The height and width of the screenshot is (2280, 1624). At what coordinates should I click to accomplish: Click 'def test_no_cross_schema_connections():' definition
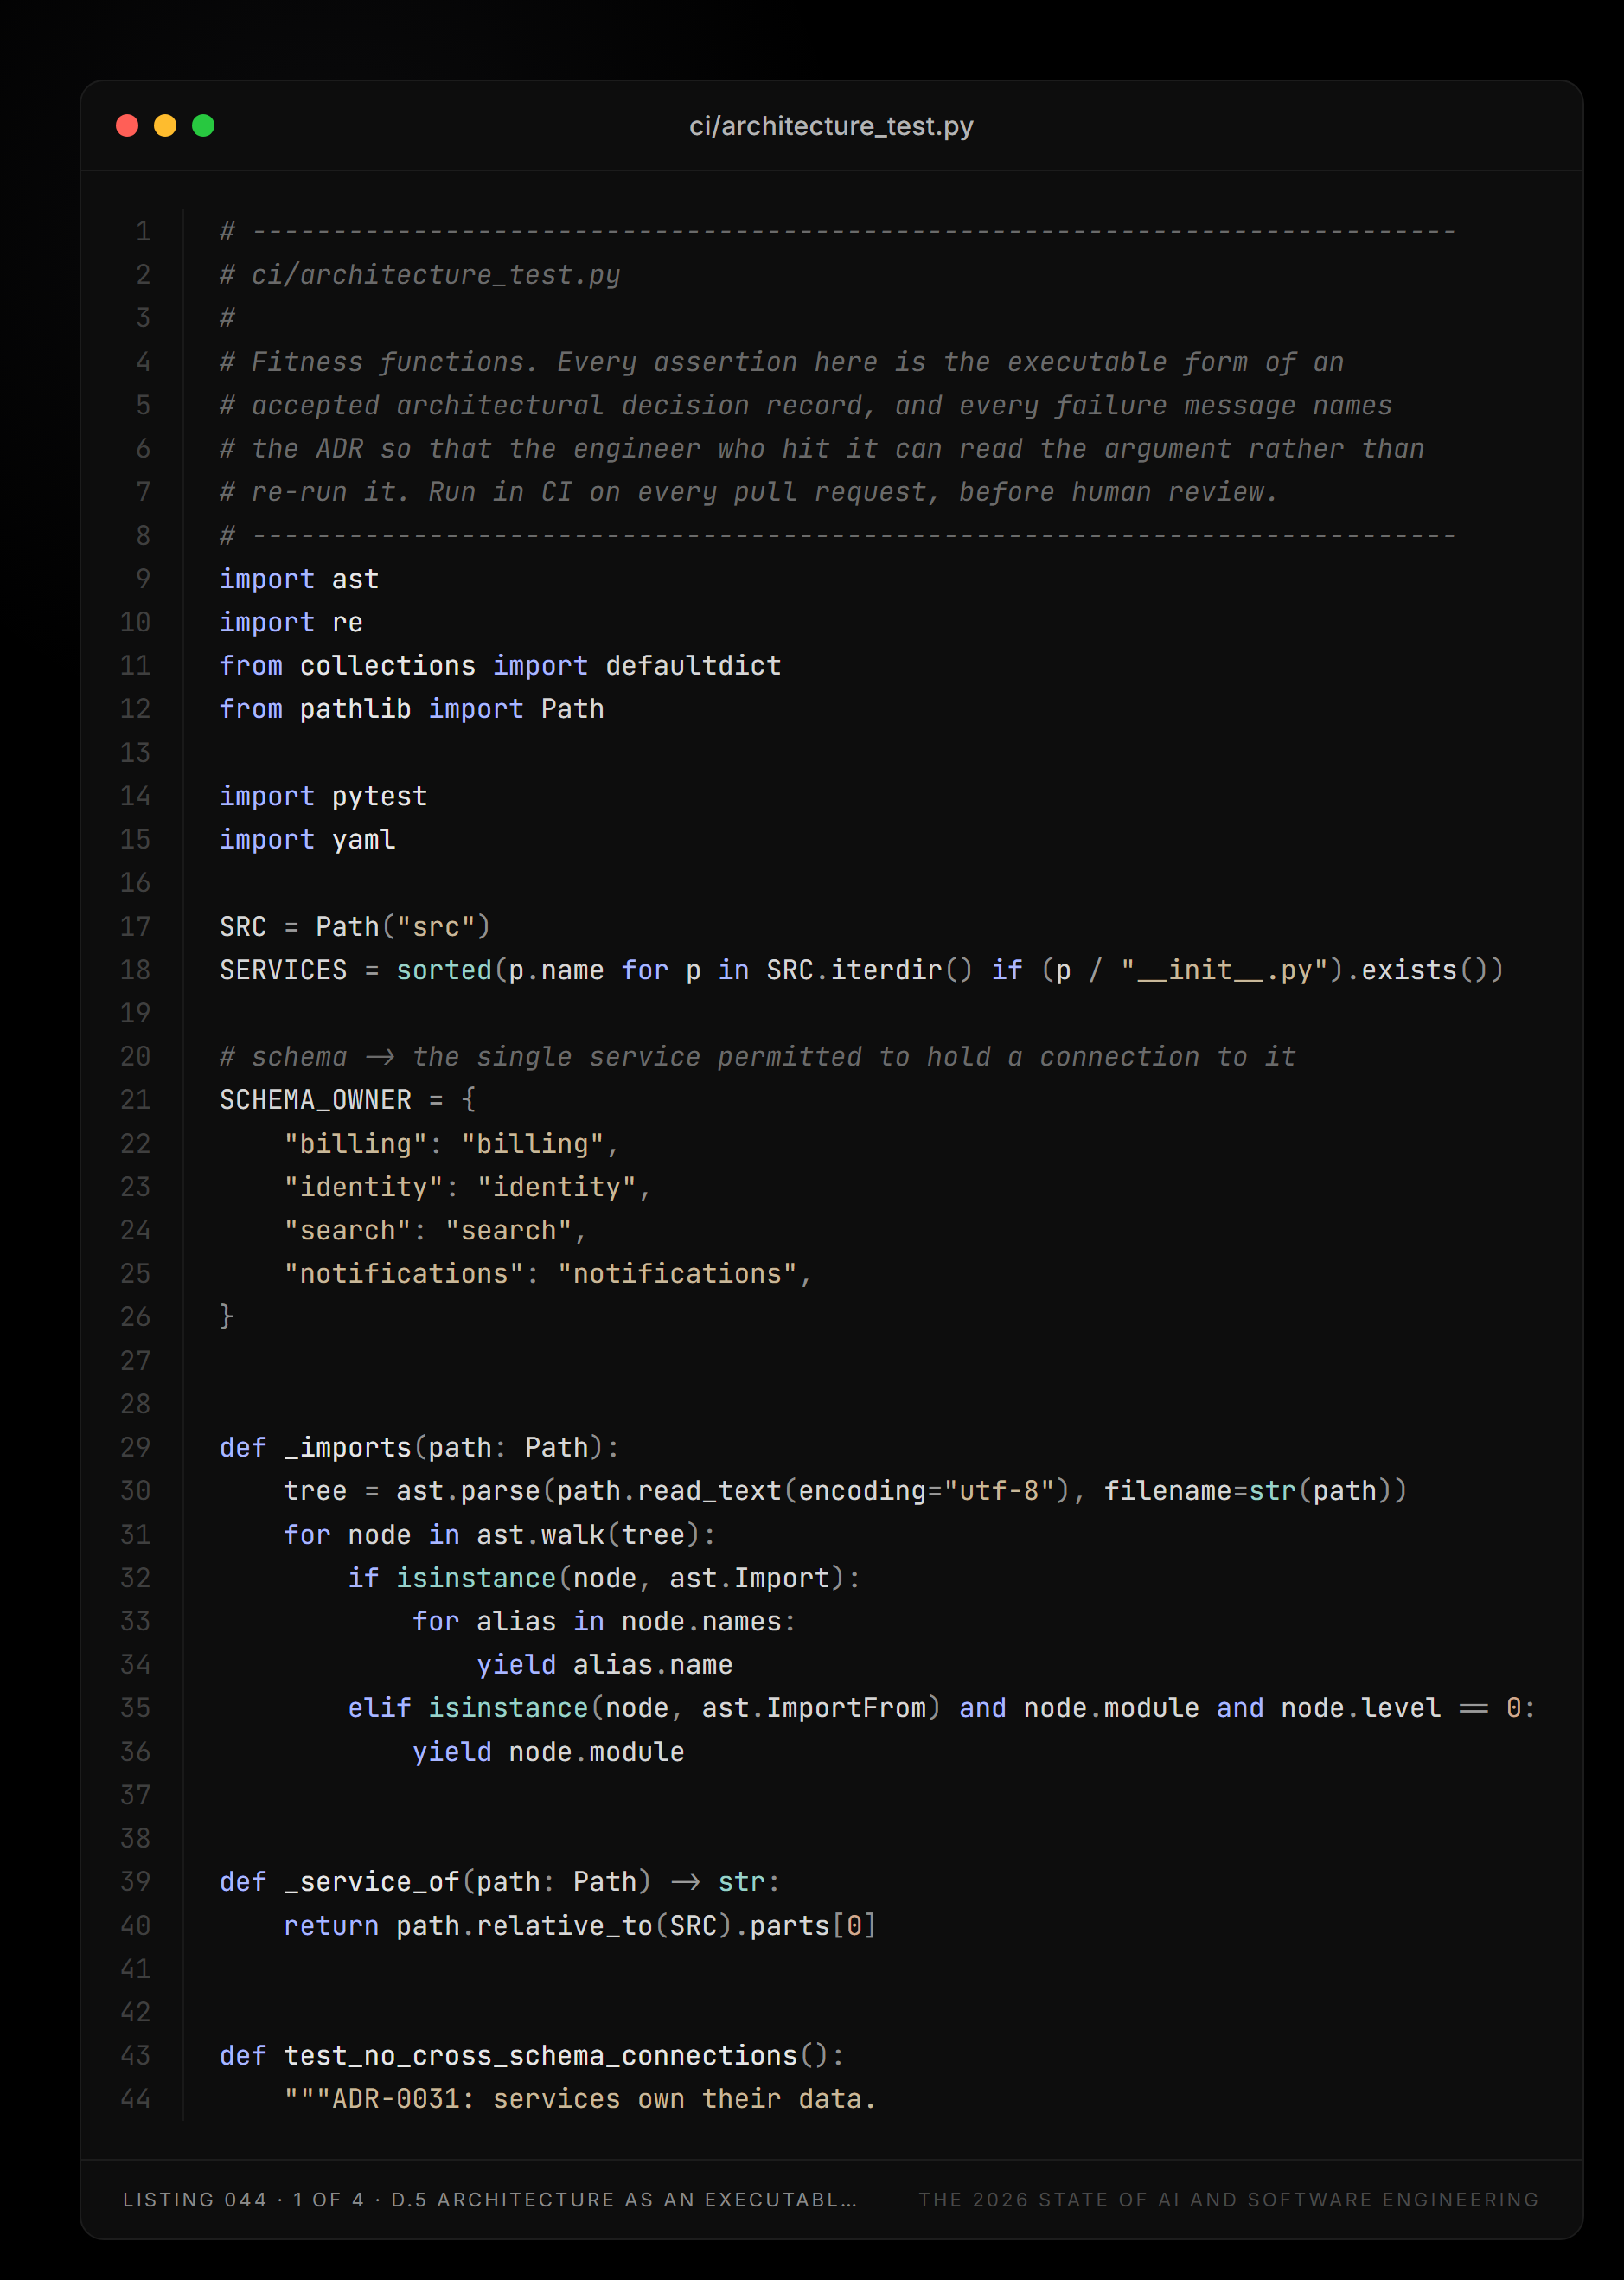532,2056
